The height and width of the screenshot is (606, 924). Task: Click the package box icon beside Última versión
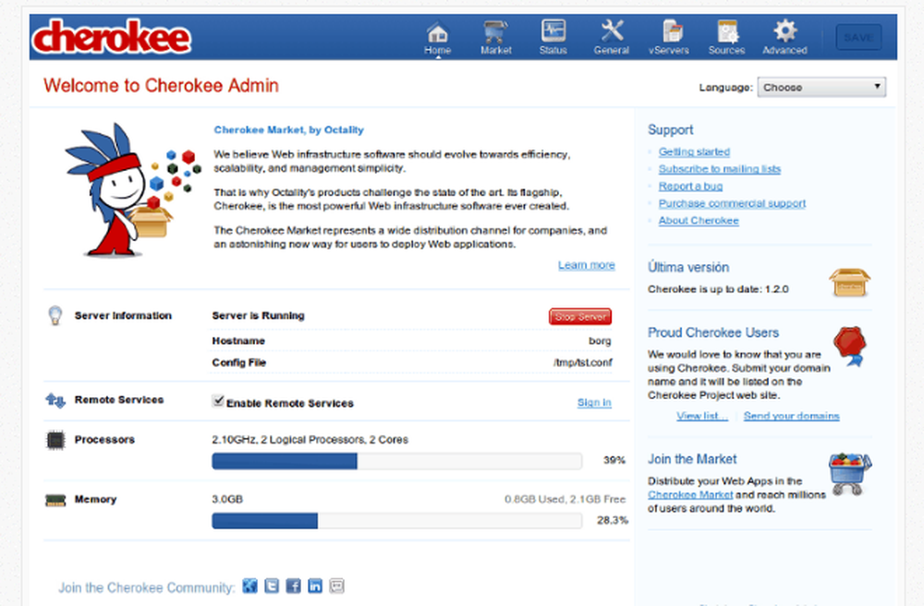[x=850, y=282]
